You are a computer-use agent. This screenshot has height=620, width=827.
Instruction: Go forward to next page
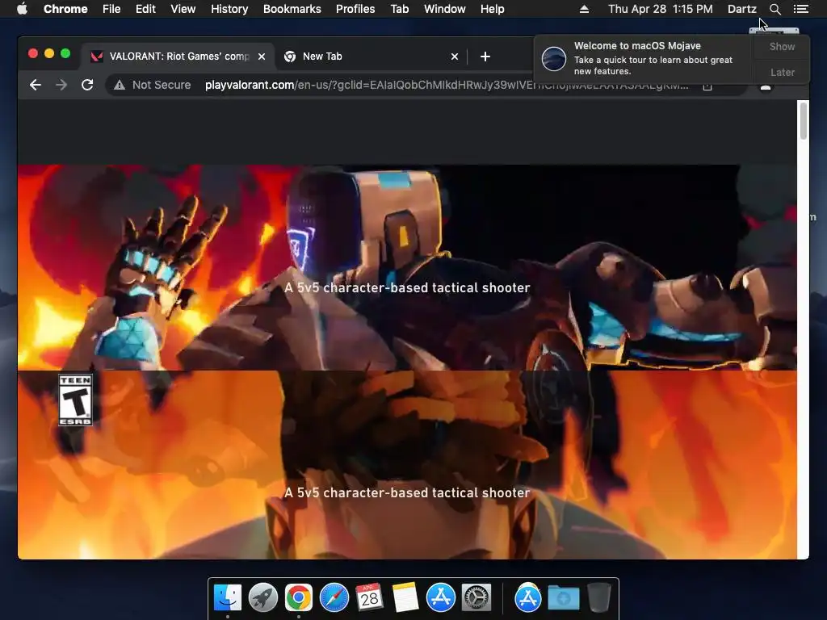[61, 85]
